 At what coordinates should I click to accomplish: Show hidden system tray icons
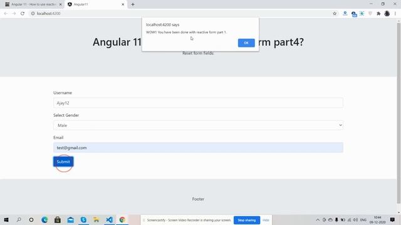[318, 220]
